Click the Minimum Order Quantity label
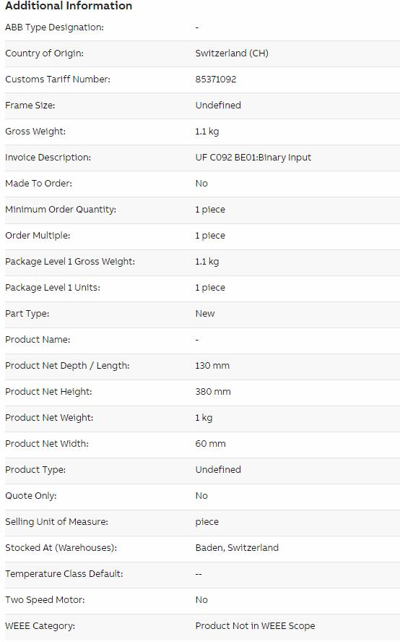 (61, 209)
